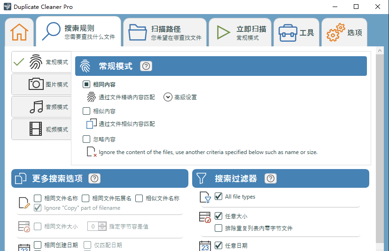
Task: Click the film strip icon for 视频模式
Action: pyautogui.click(x=36, y=129)
